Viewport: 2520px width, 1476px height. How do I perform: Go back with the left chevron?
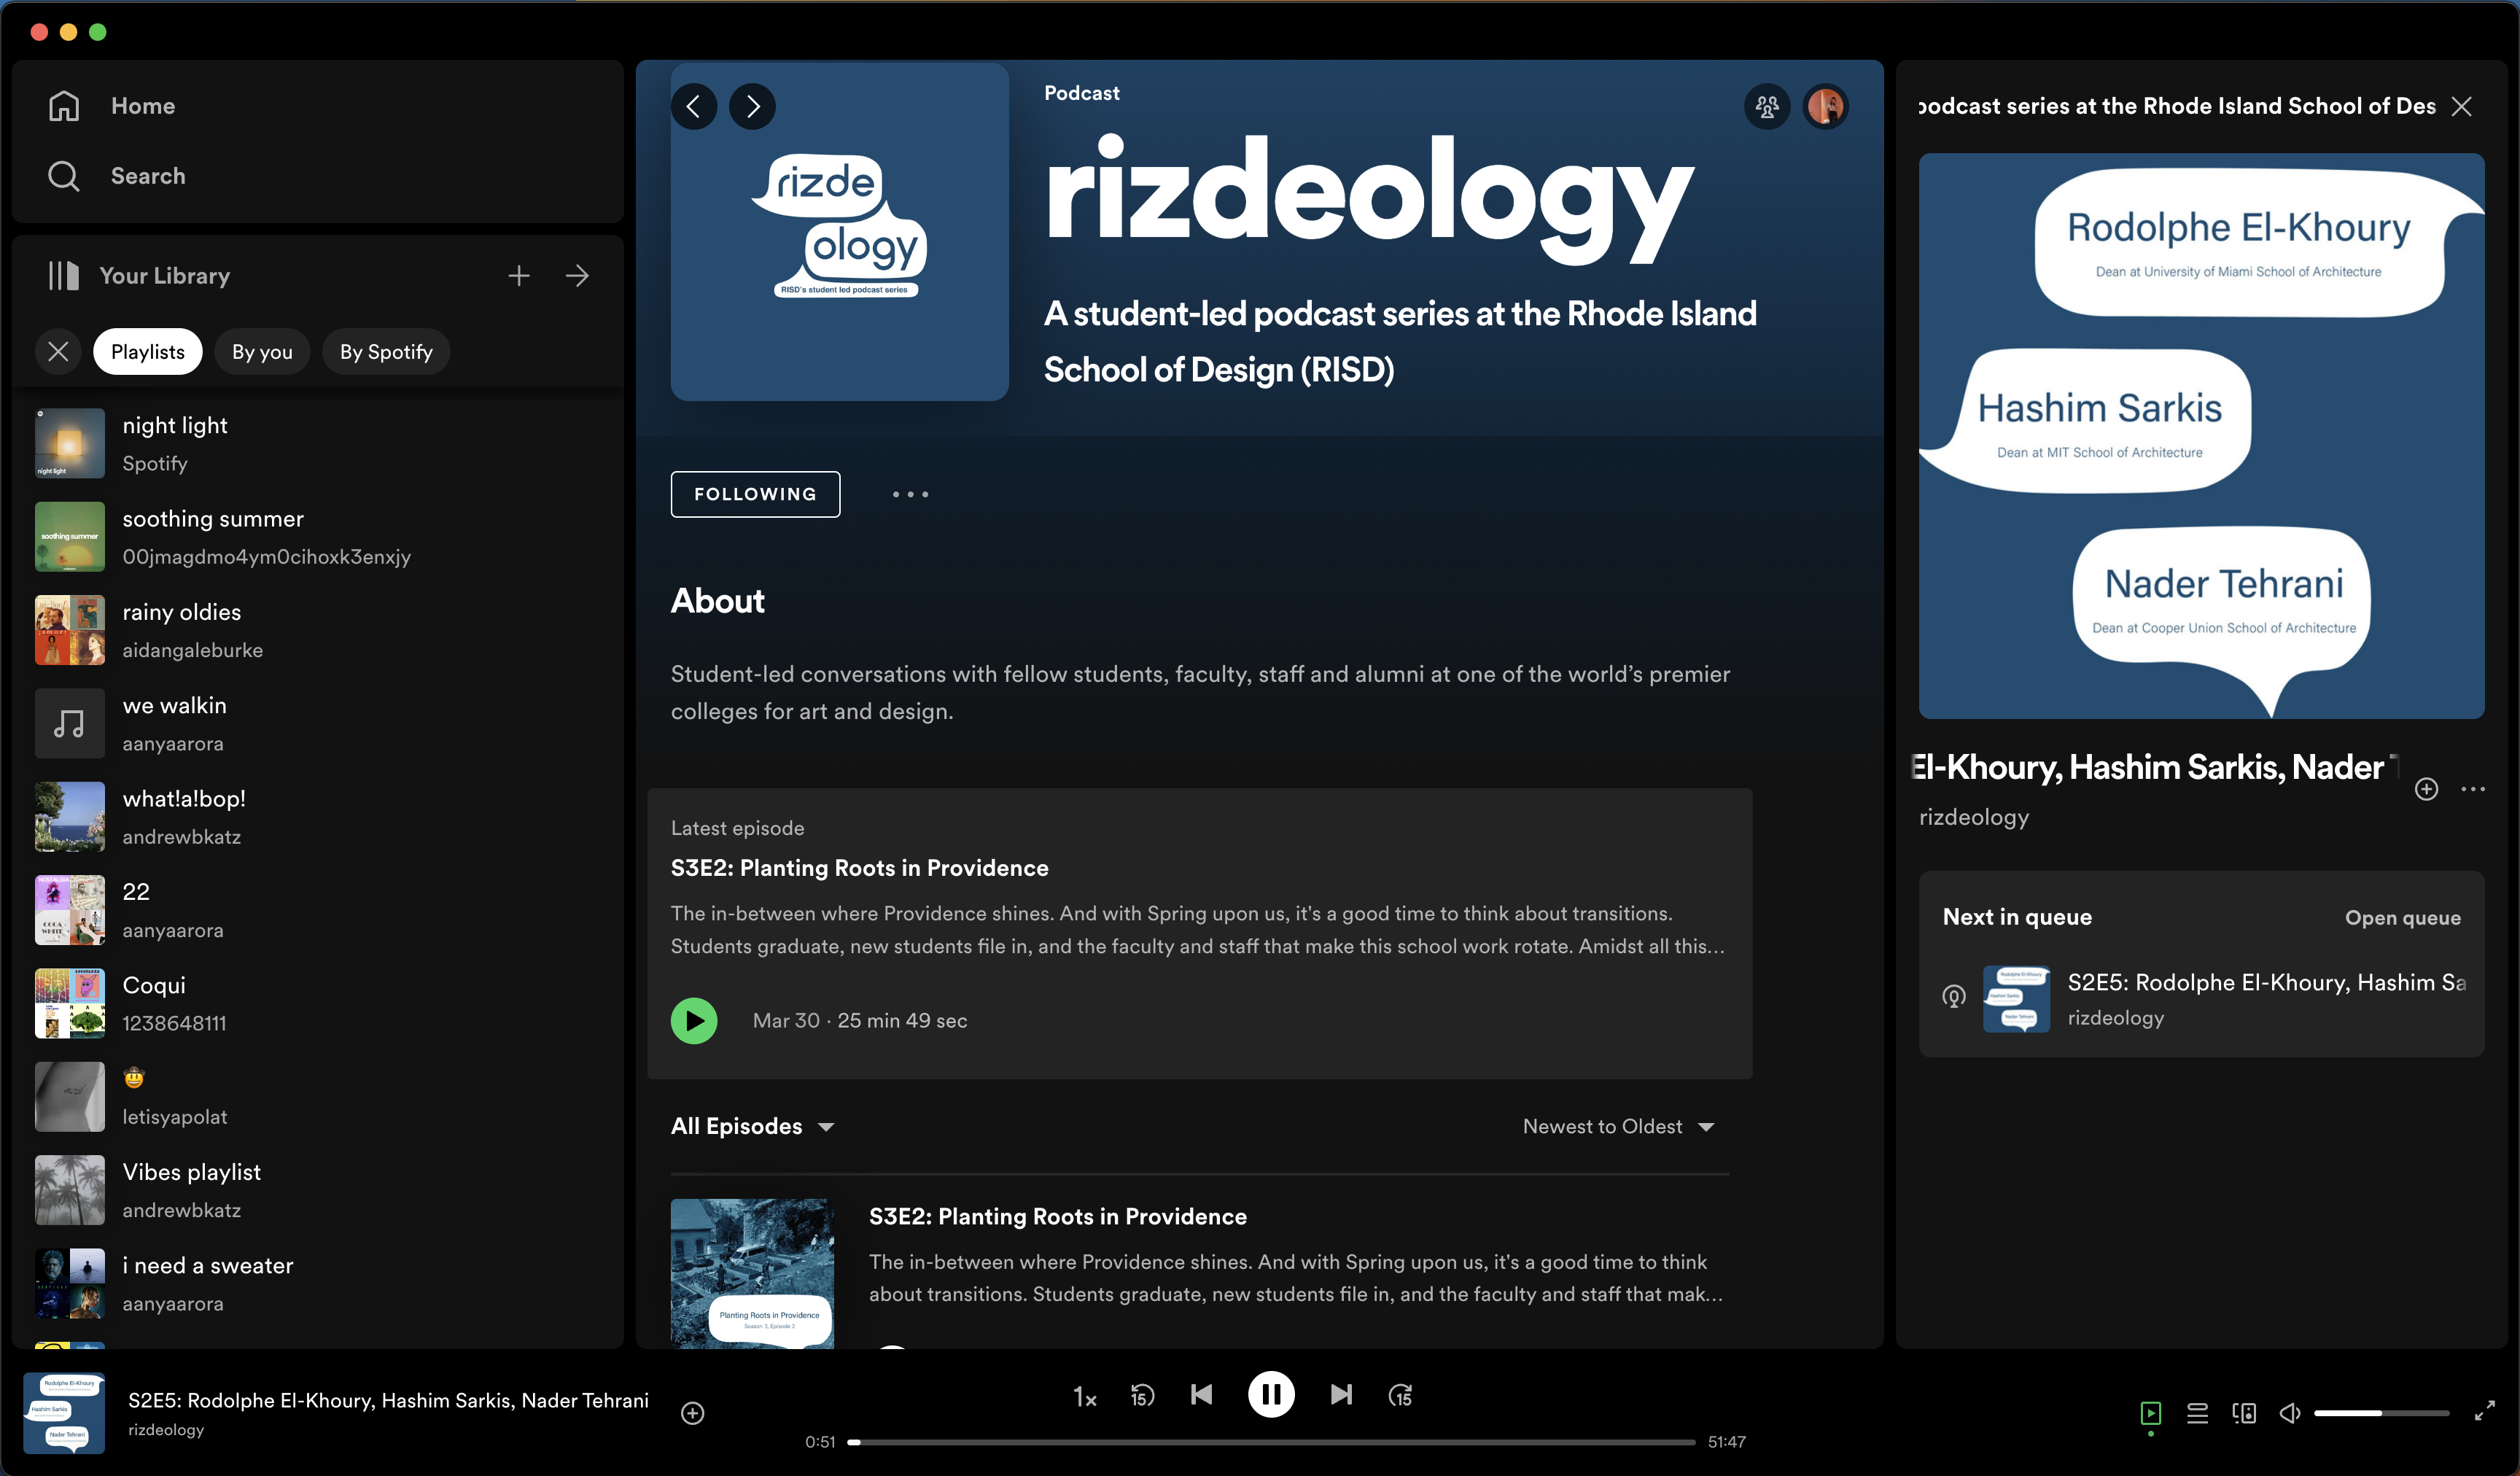tap(694, 106)
